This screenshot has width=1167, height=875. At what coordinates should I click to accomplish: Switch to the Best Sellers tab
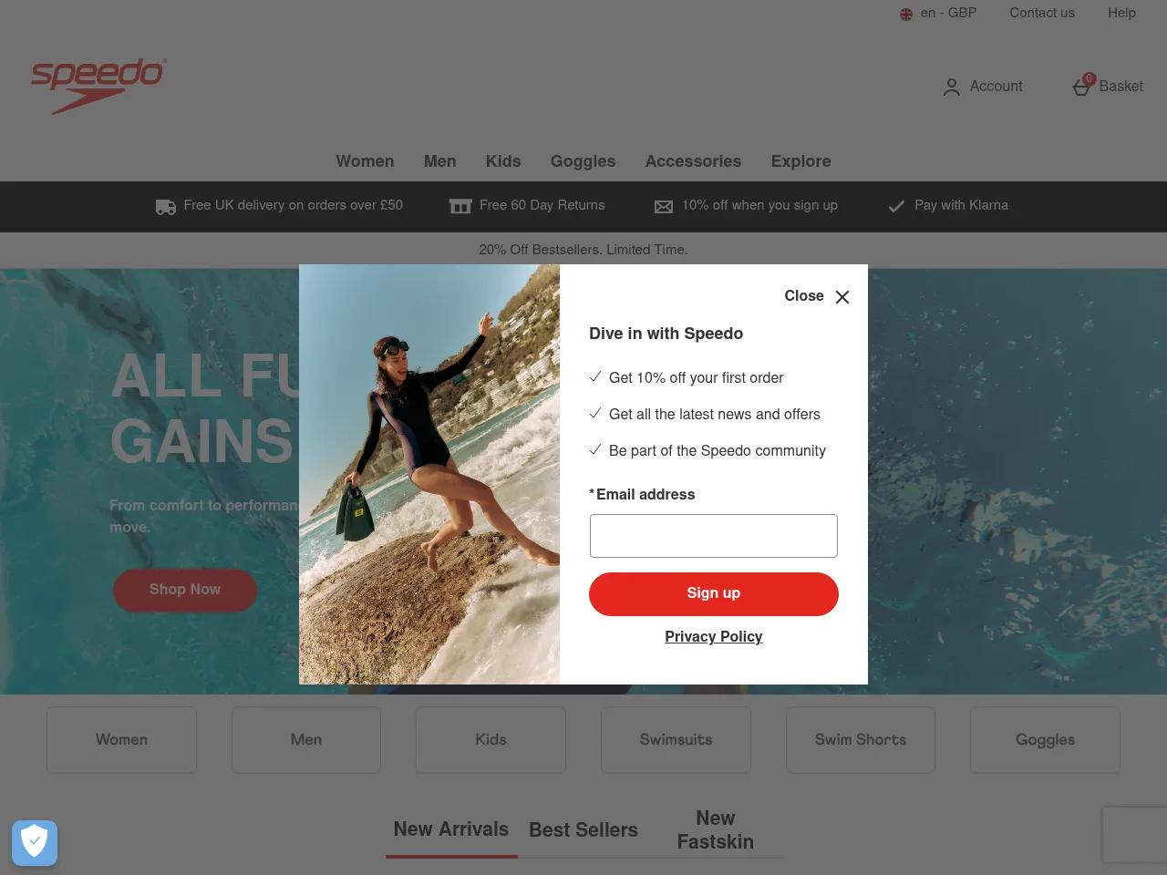click(583, 830)
